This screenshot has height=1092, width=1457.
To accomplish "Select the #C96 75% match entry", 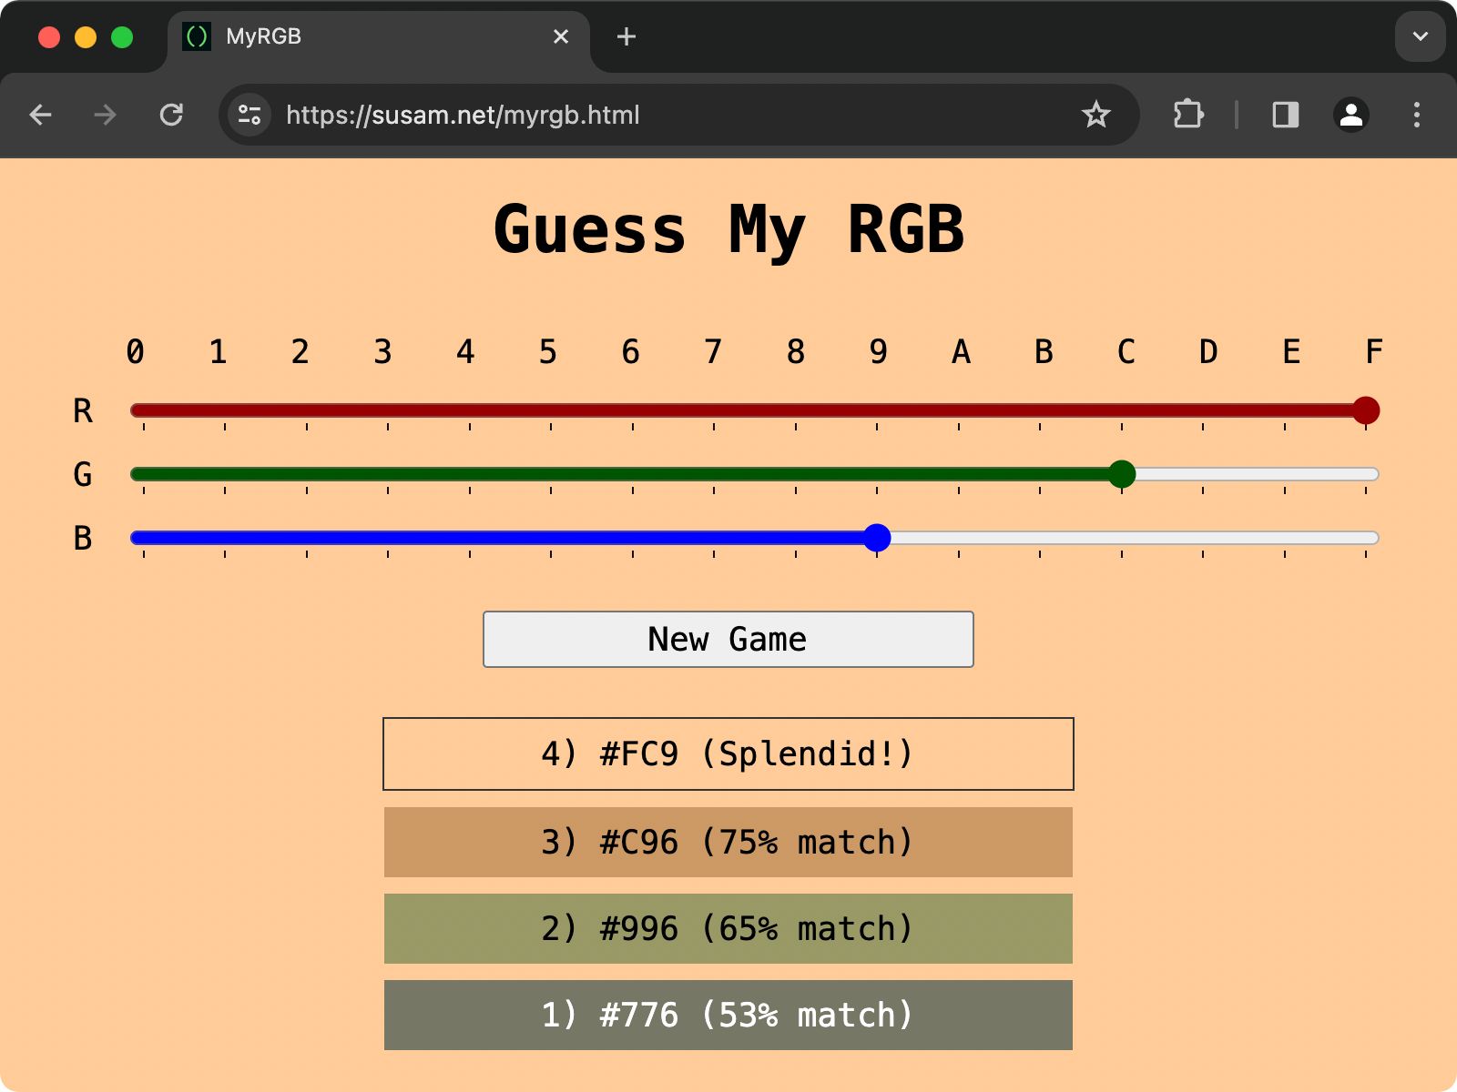I will [728, 842].
